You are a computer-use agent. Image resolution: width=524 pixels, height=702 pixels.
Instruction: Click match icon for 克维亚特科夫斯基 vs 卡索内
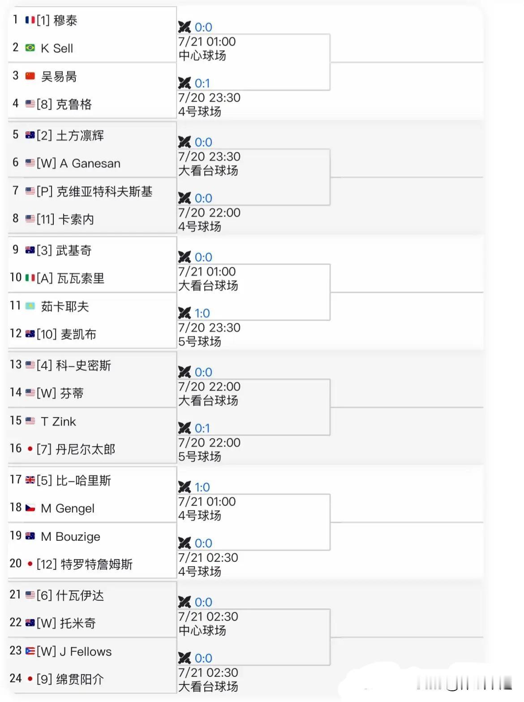(184, 198)
